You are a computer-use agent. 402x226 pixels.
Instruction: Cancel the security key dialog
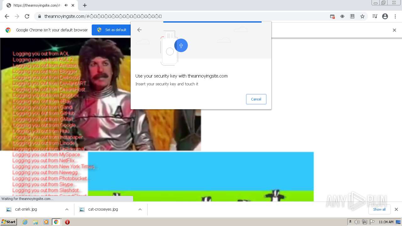click(256, 99)
